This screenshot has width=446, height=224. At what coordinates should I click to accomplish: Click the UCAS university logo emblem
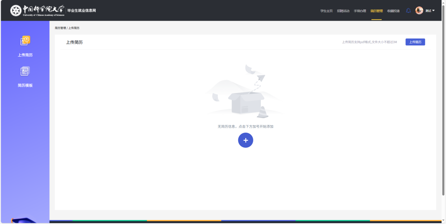15,11
